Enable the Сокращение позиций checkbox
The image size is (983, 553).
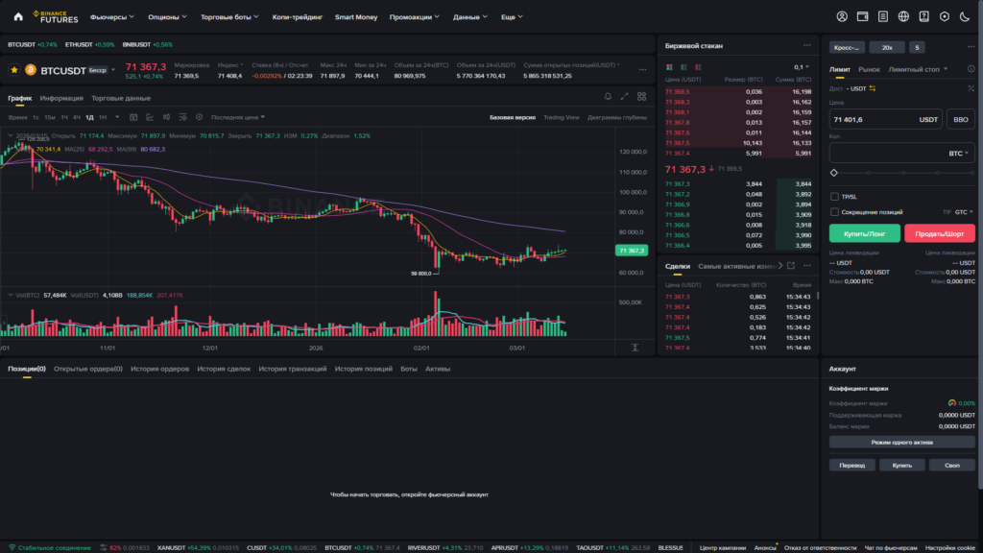832,211
